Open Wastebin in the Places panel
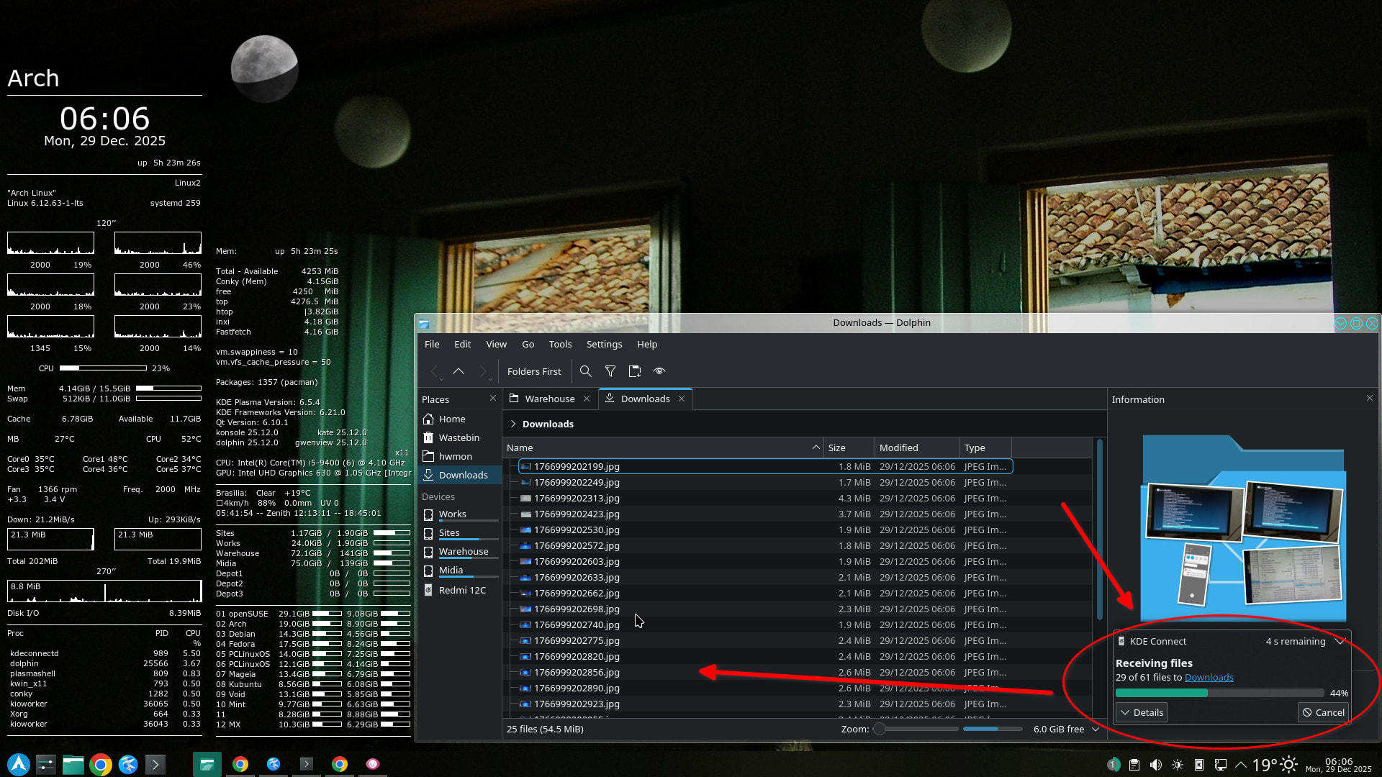This screenshot has height=777, width=1382. click(x=459, y=437)
